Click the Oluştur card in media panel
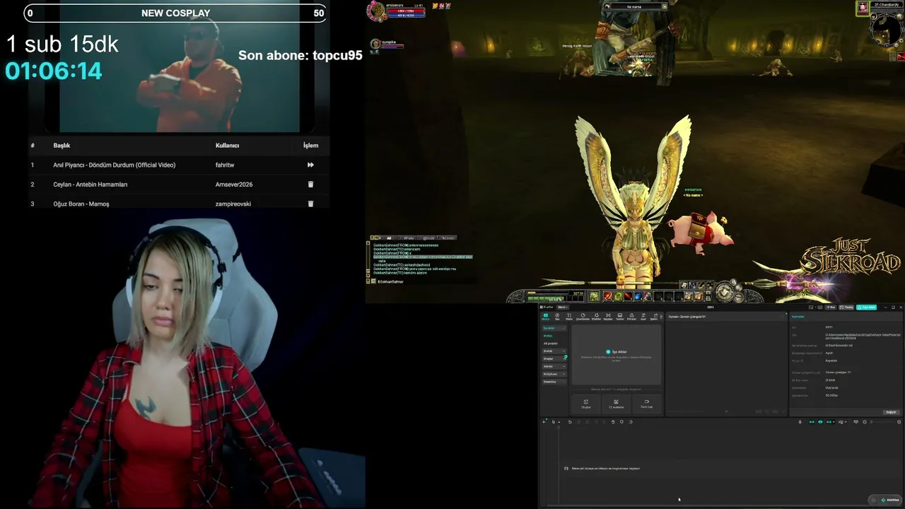The width and height of the screenshot is (905, 509). pyautogui.click(x=586, y=404)
